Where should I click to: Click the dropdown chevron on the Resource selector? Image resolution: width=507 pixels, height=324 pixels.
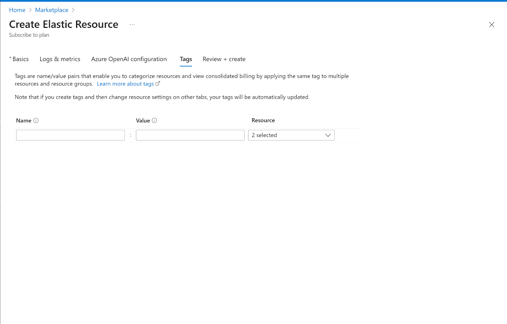(x=328, y=135)
